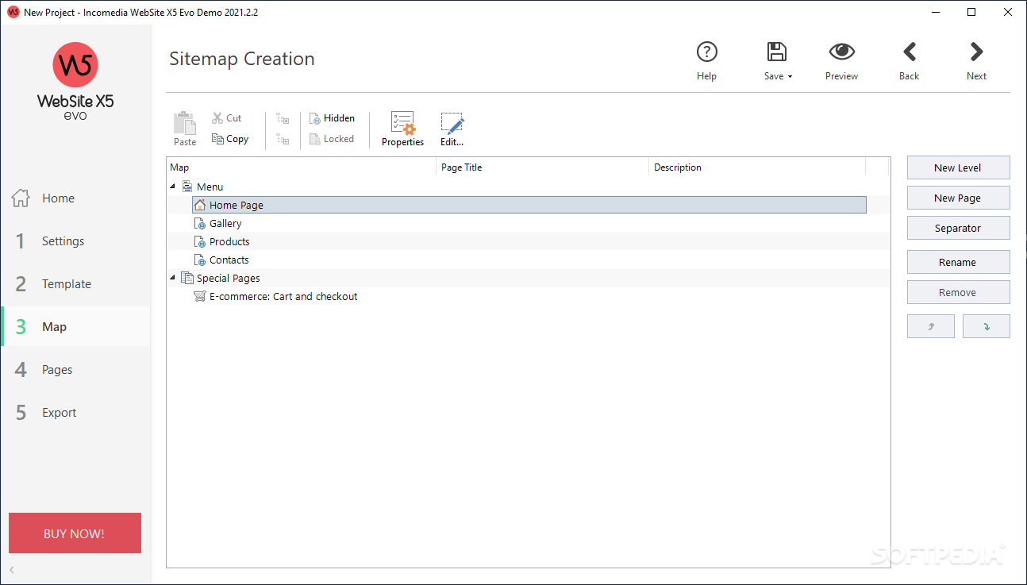Image resolution: width=1027 pixels, height=585 pixels.
Task: Collapse the sidebar with bottom-left chevron
Action: 12,570
